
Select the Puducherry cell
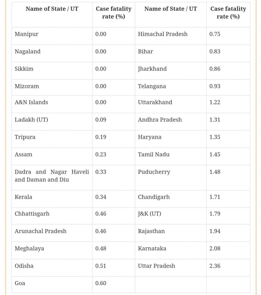(171, 177)
